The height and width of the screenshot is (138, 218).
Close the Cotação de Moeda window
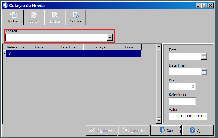(x=211, y=6)
